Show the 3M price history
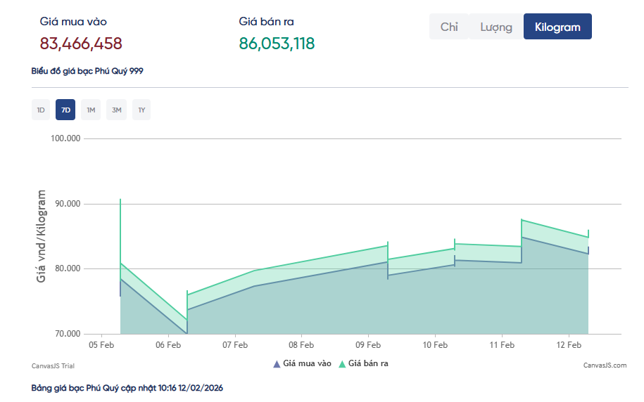Viewport: 644px width, 402px height. pyautogui.click(x=116, y=110)
